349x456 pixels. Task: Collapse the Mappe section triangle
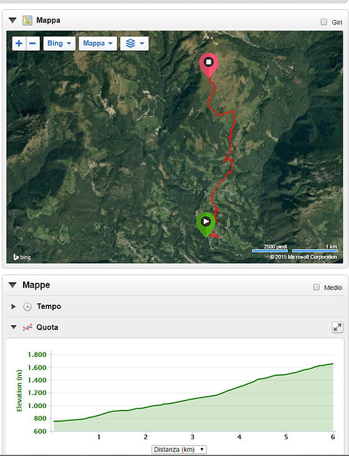tap(12, 285)
